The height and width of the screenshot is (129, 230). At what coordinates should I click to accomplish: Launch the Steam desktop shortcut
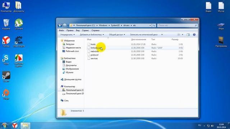tap(6, 77)
